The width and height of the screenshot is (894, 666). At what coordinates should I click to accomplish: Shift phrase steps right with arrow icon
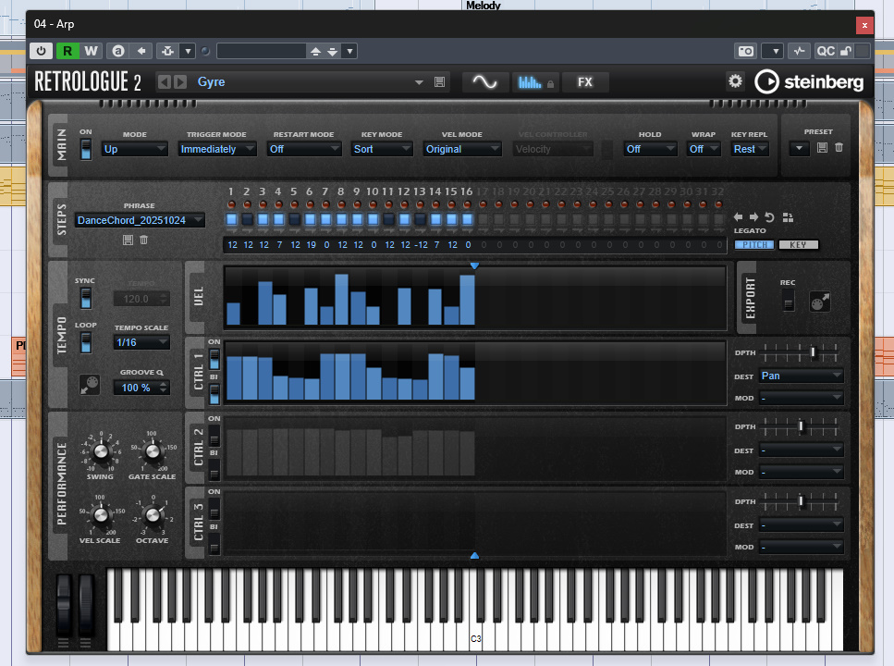[x=753, y=217]
